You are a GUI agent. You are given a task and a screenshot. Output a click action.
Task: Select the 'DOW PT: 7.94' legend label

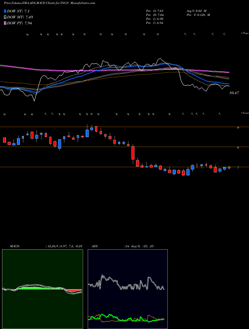[x=19, y=23]
